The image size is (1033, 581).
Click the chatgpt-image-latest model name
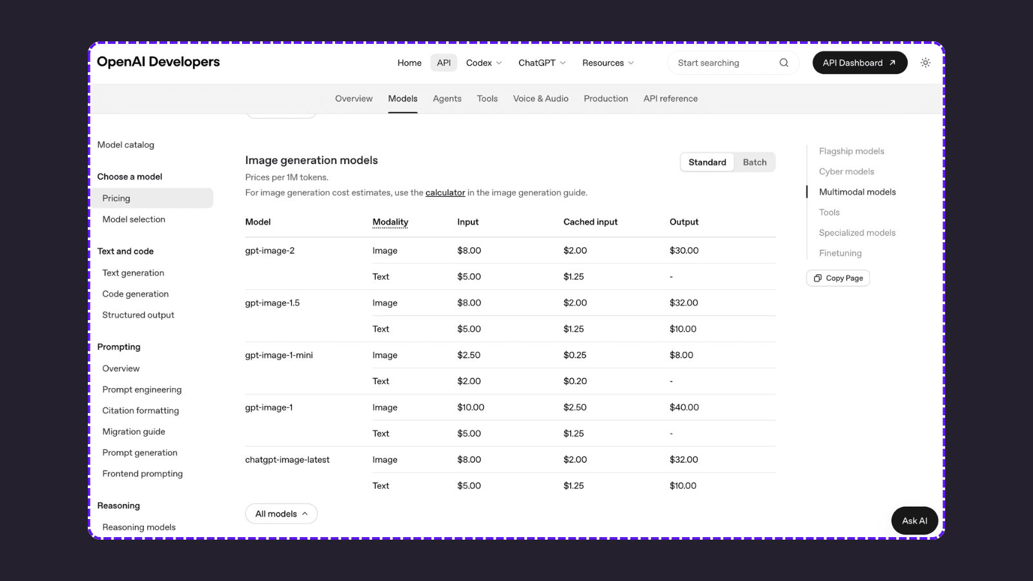(x=287, y=460)
